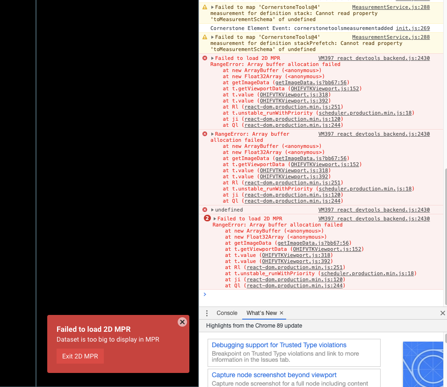447x387 pixels.
Task: Open the drawer three-dot options menu
Action: 207,314
